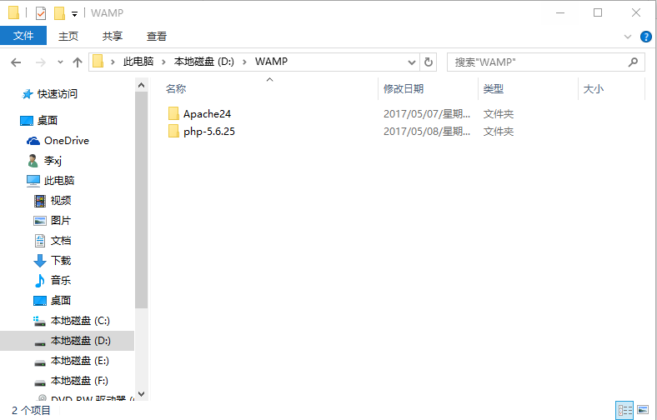
Task: Click 此电脑 in the address bar path
Action: click(138, 62)
